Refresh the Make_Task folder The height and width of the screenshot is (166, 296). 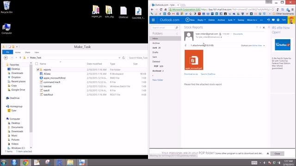123,58
